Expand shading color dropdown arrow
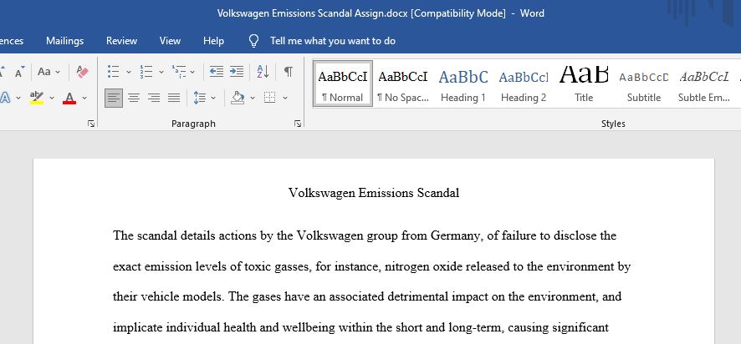This screenshot has height=344, width=741. 253,98
